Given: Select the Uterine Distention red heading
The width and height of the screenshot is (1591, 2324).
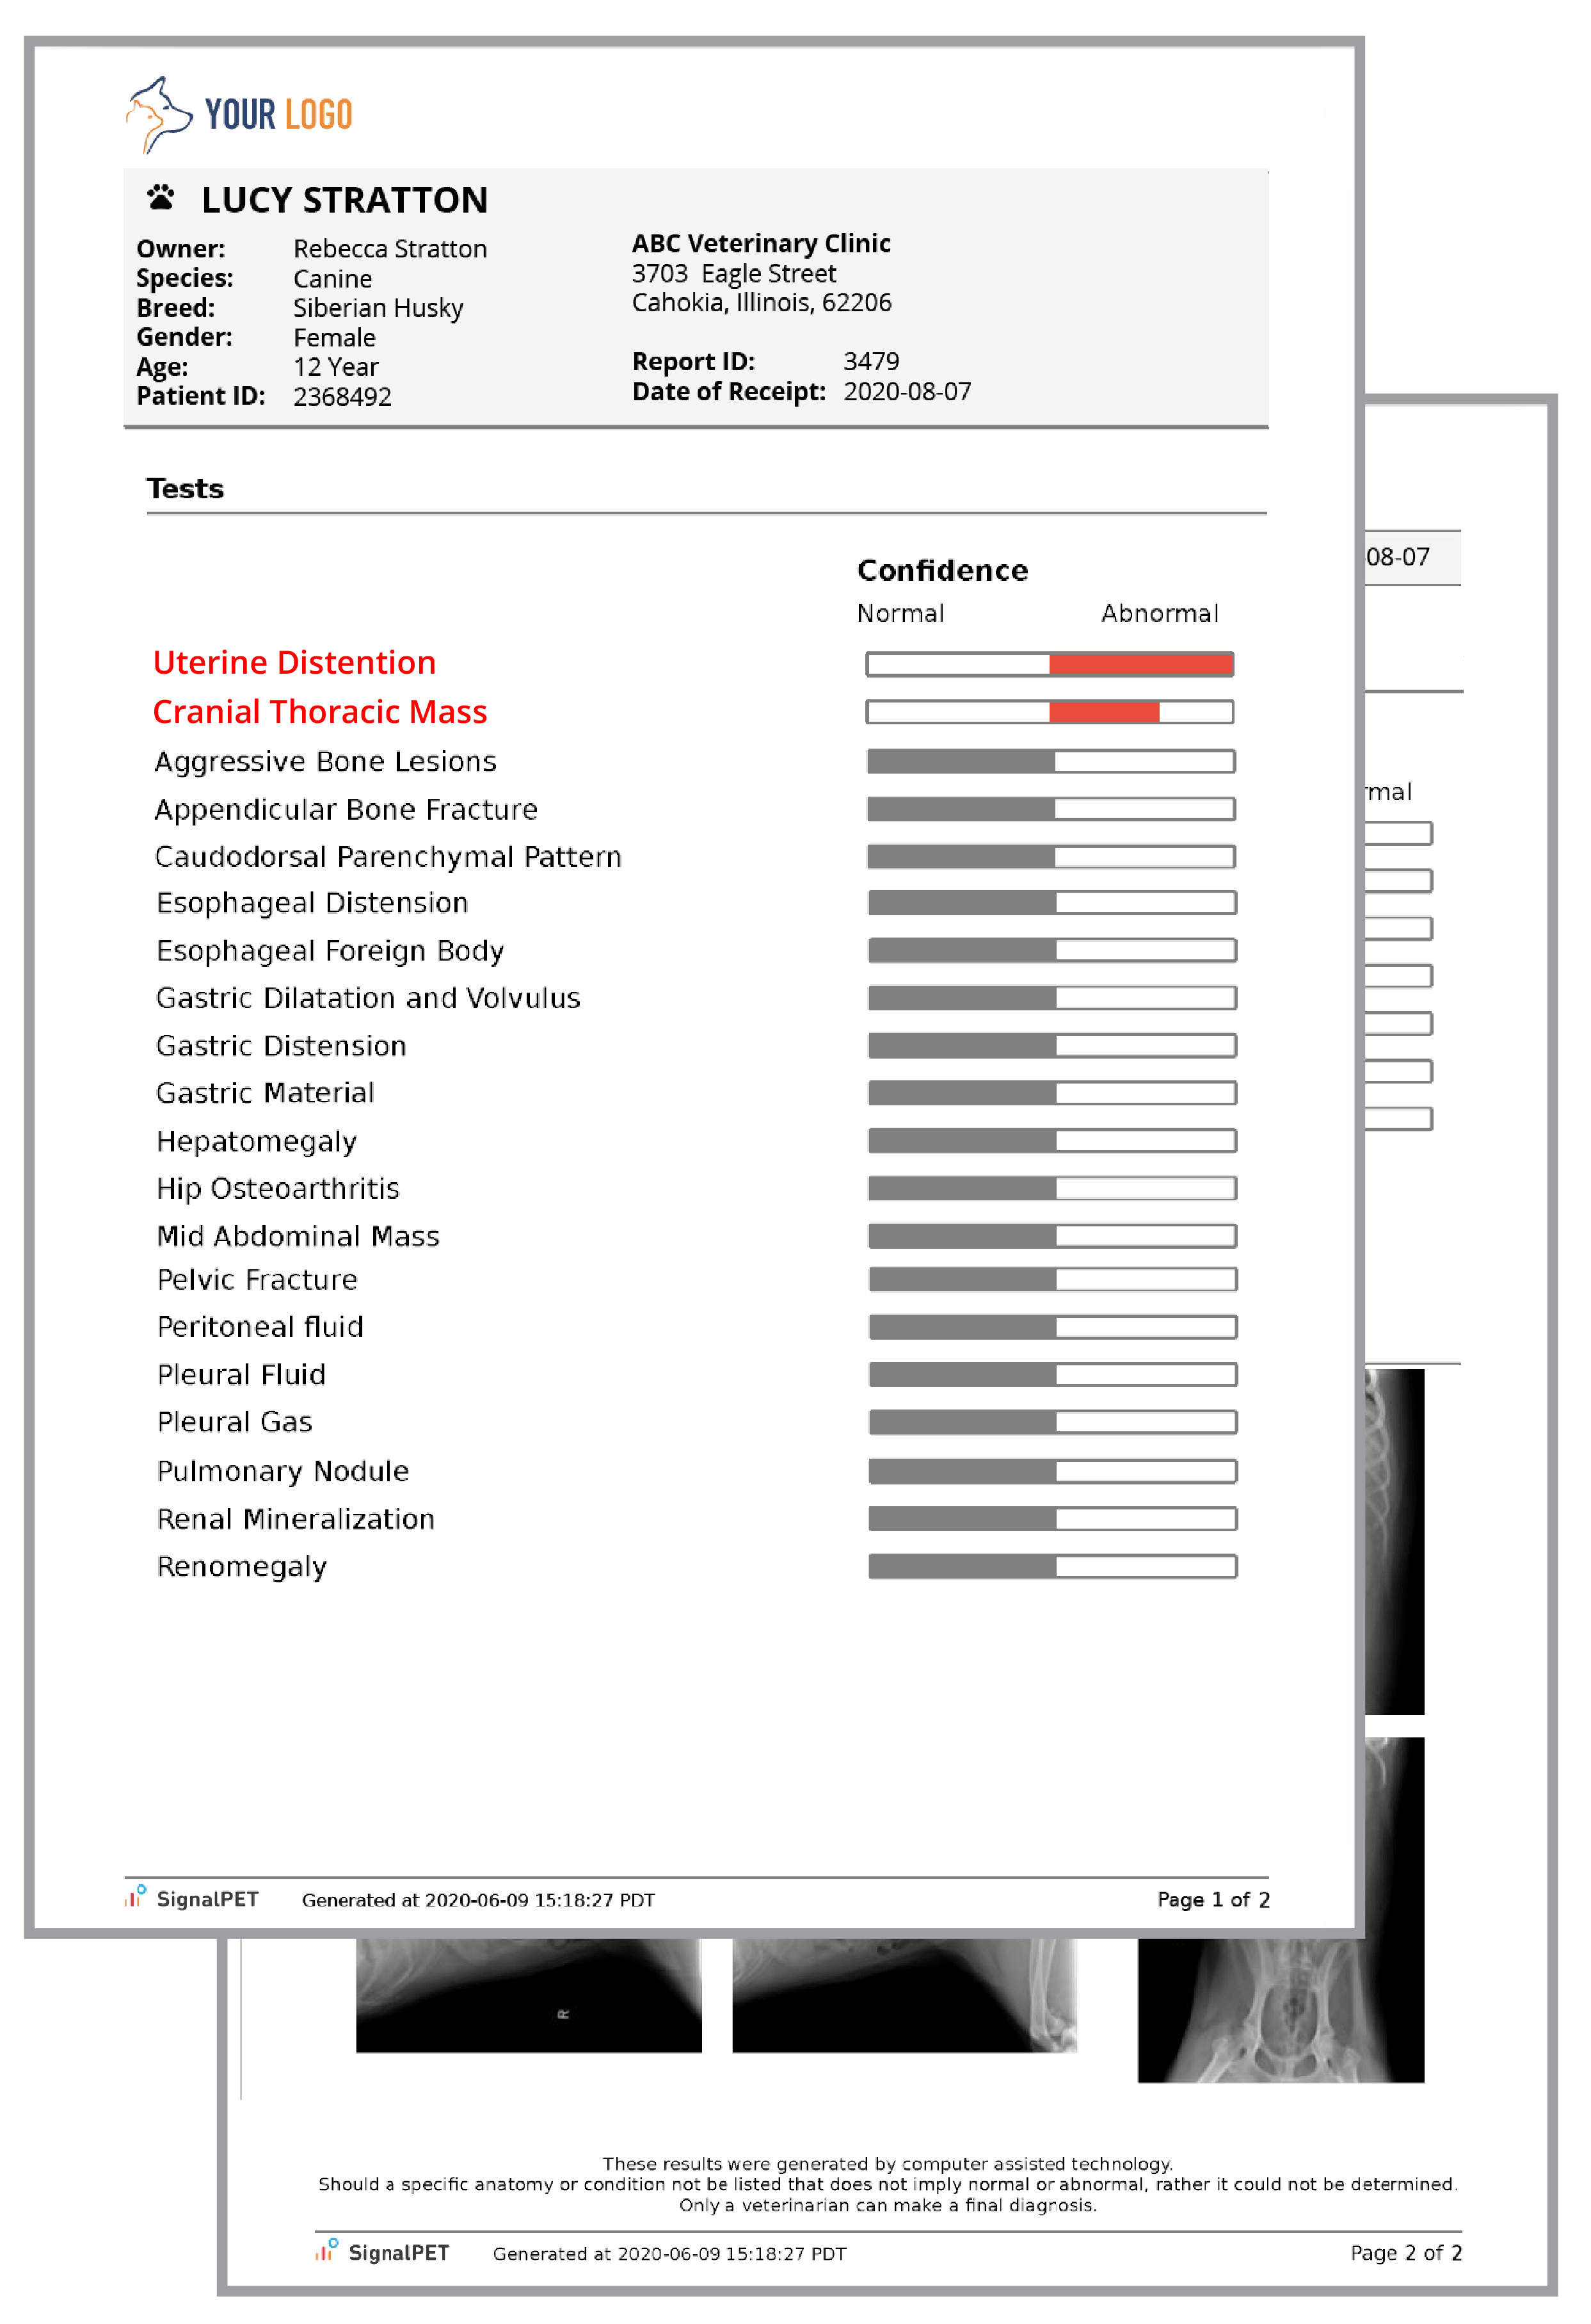Looking at the screenshot, I should point(294,662).
